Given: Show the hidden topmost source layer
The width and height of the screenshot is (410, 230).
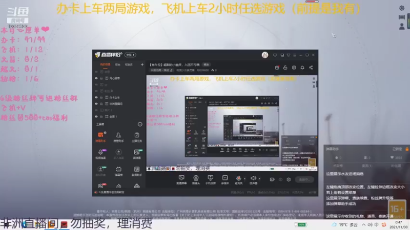Looking at the screenshot, I should tap(96, 72).
